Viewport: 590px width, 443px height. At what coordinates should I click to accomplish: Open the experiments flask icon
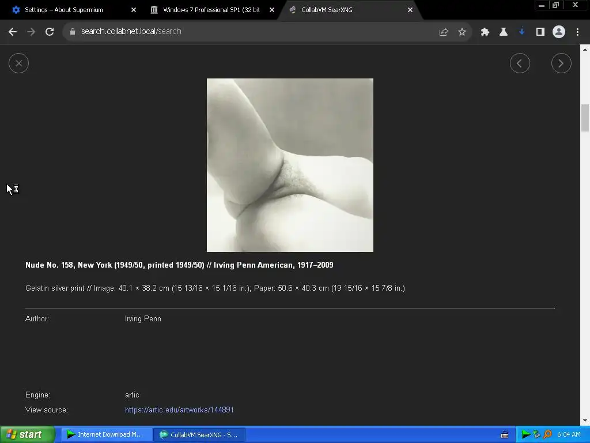pyautogui.click(x=503, y=32)
